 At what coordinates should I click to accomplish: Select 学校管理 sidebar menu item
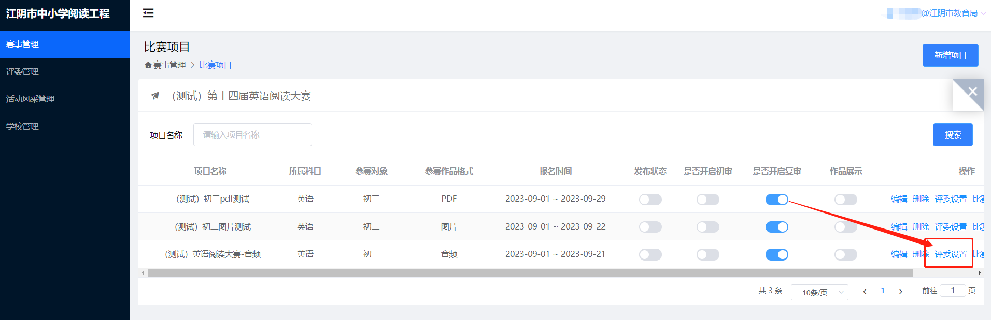point(22,127)
